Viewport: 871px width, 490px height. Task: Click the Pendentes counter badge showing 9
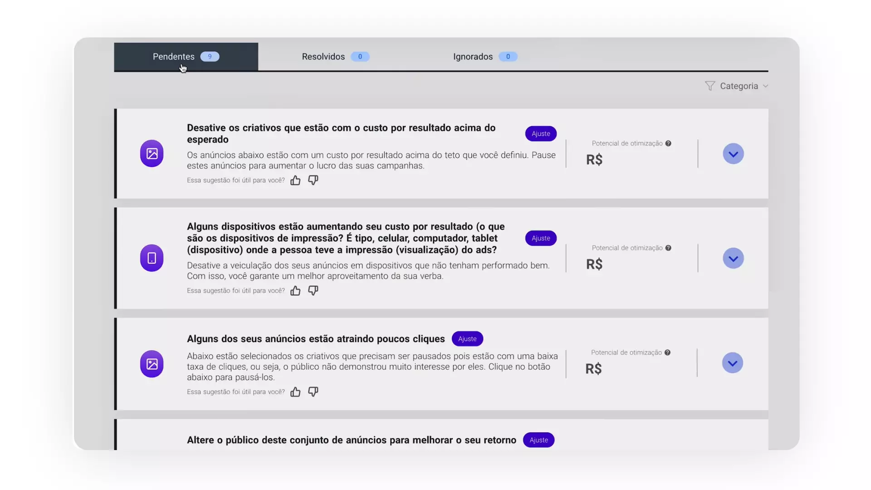[210, 56]
